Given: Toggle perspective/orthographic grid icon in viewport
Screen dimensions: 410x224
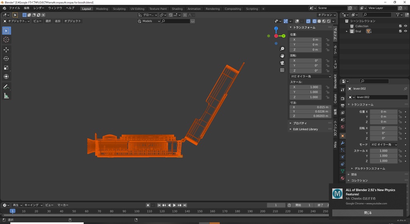Looking at the screenshot, I should [282, 70].
